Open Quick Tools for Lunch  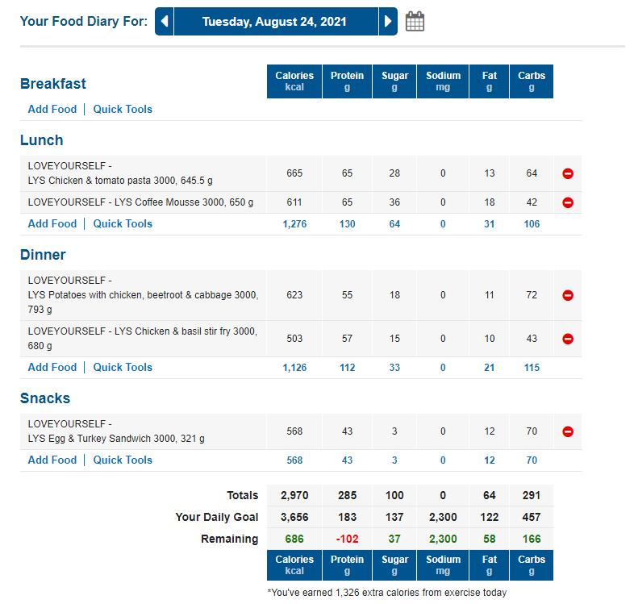[x=123, y=223]
